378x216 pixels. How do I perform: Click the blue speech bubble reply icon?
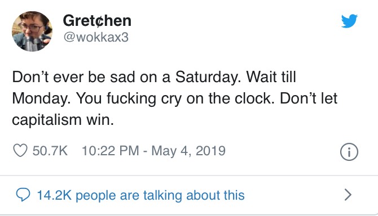coord(23,195)
